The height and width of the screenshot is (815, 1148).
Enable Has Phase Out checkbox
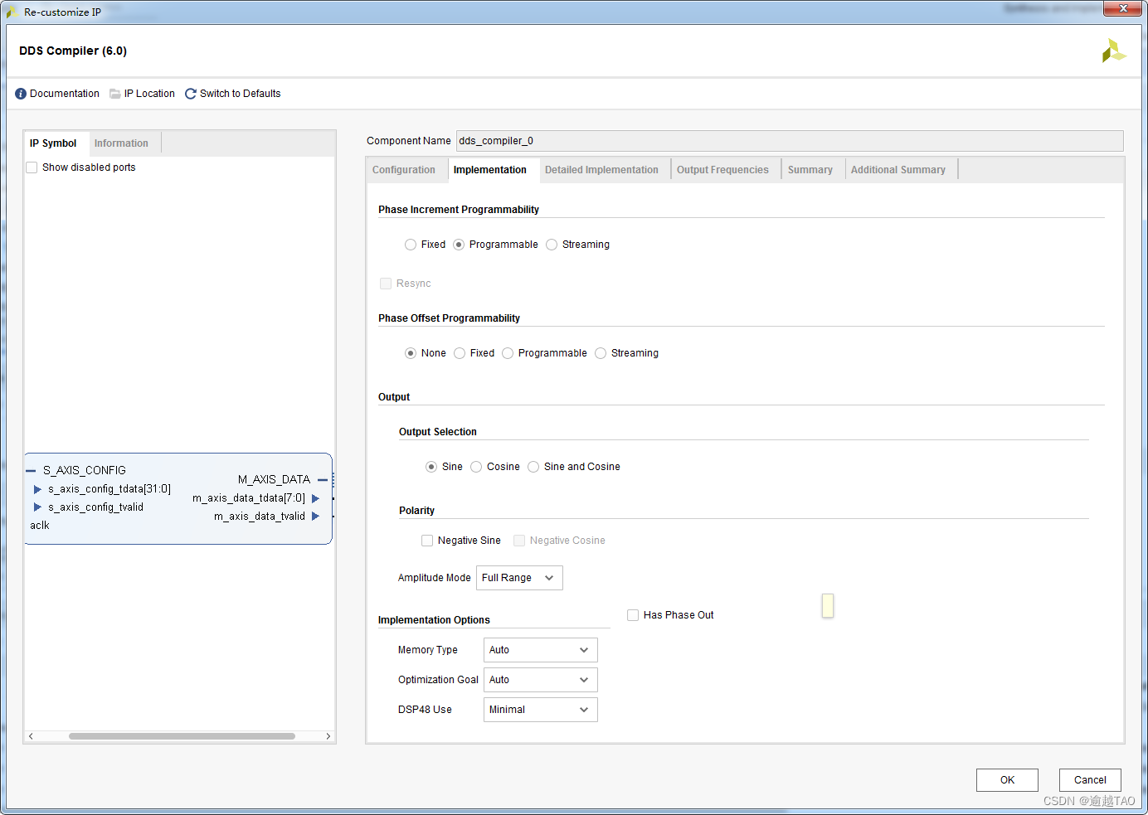[633, 615]
